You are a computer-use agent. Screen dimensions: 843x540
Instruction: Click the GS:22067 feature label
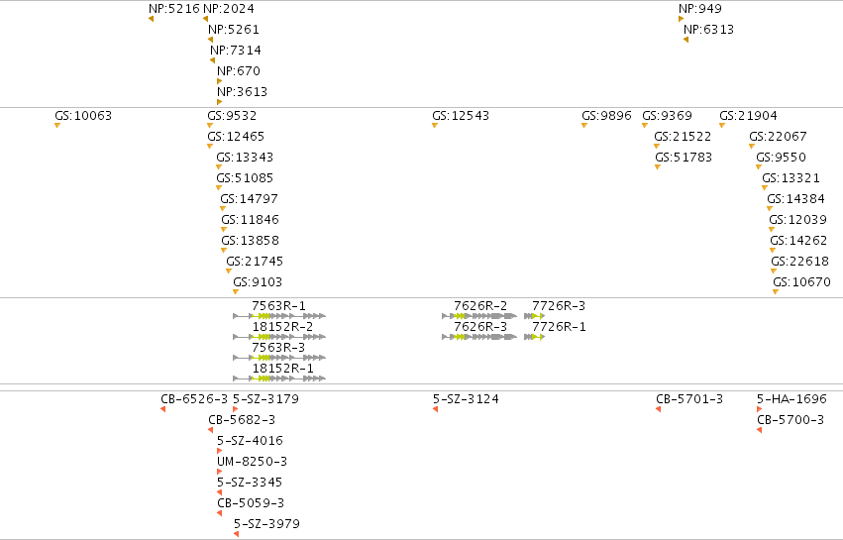coord(779,137)
